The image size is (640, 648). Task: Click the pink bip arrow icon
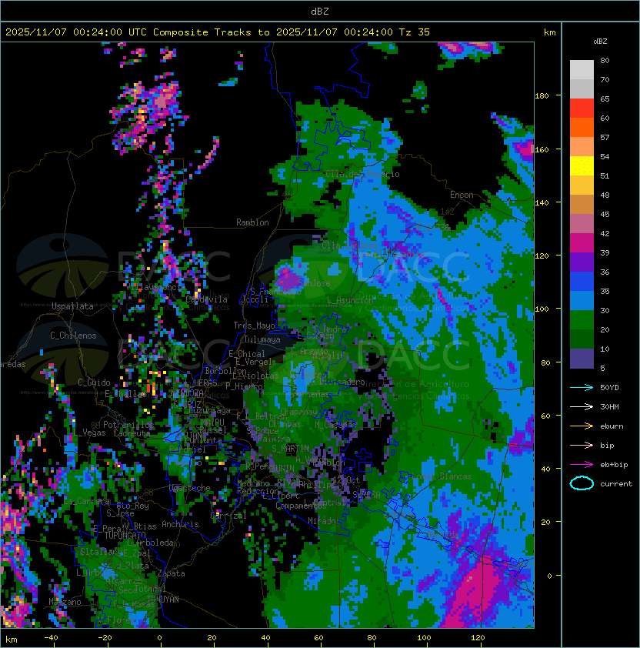pyautogui.click(x=582, y=445)
